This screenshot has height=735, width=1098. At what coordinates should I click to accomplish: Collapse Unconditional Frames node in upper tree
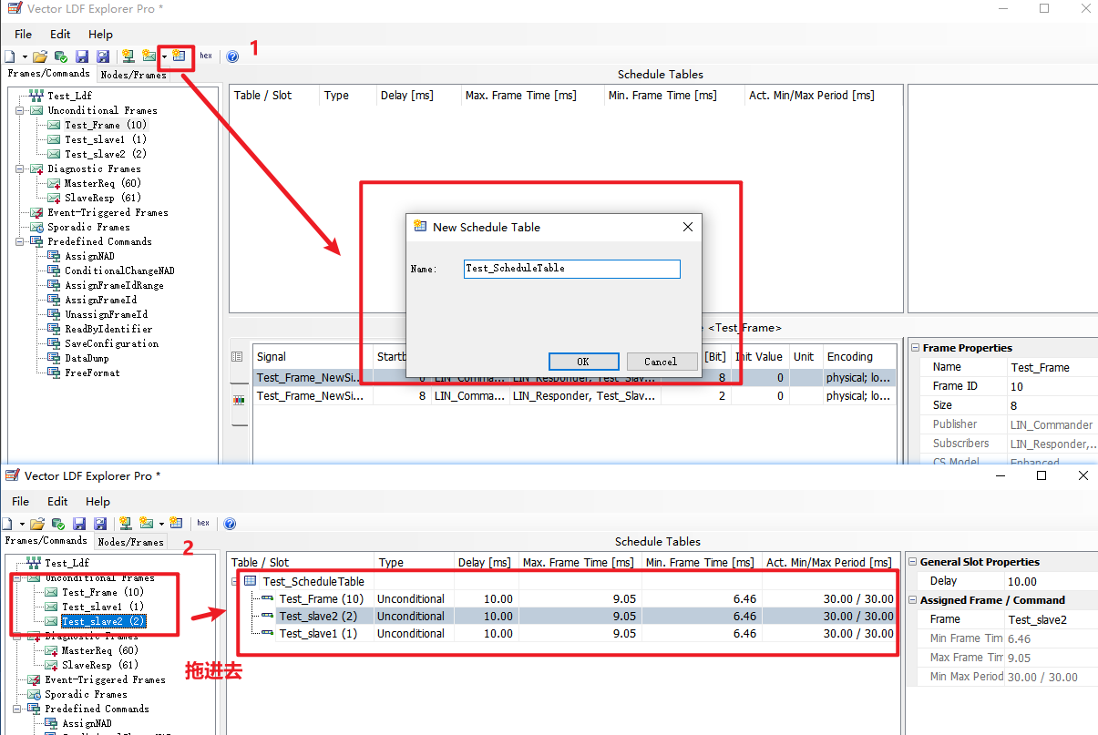(x=20, y=110)
